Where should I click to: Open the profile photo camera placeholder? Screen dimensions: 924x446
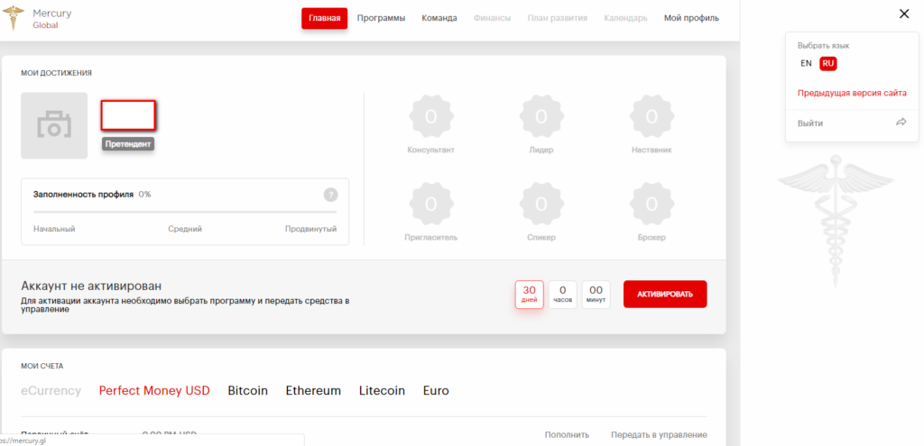[54, 125]
